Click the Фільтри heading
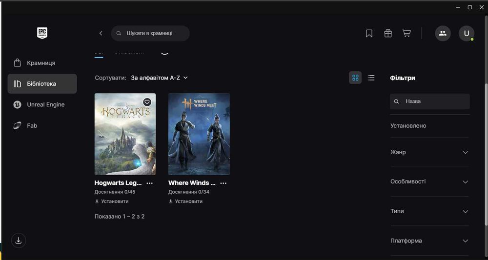Viewport: 488px width, 260px height. click(x=403, y=78)
